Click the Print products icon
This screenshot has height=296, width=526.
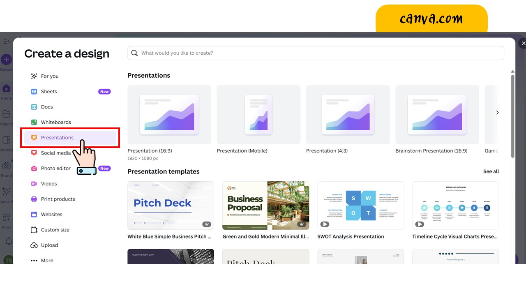click(x=34, y=199)
